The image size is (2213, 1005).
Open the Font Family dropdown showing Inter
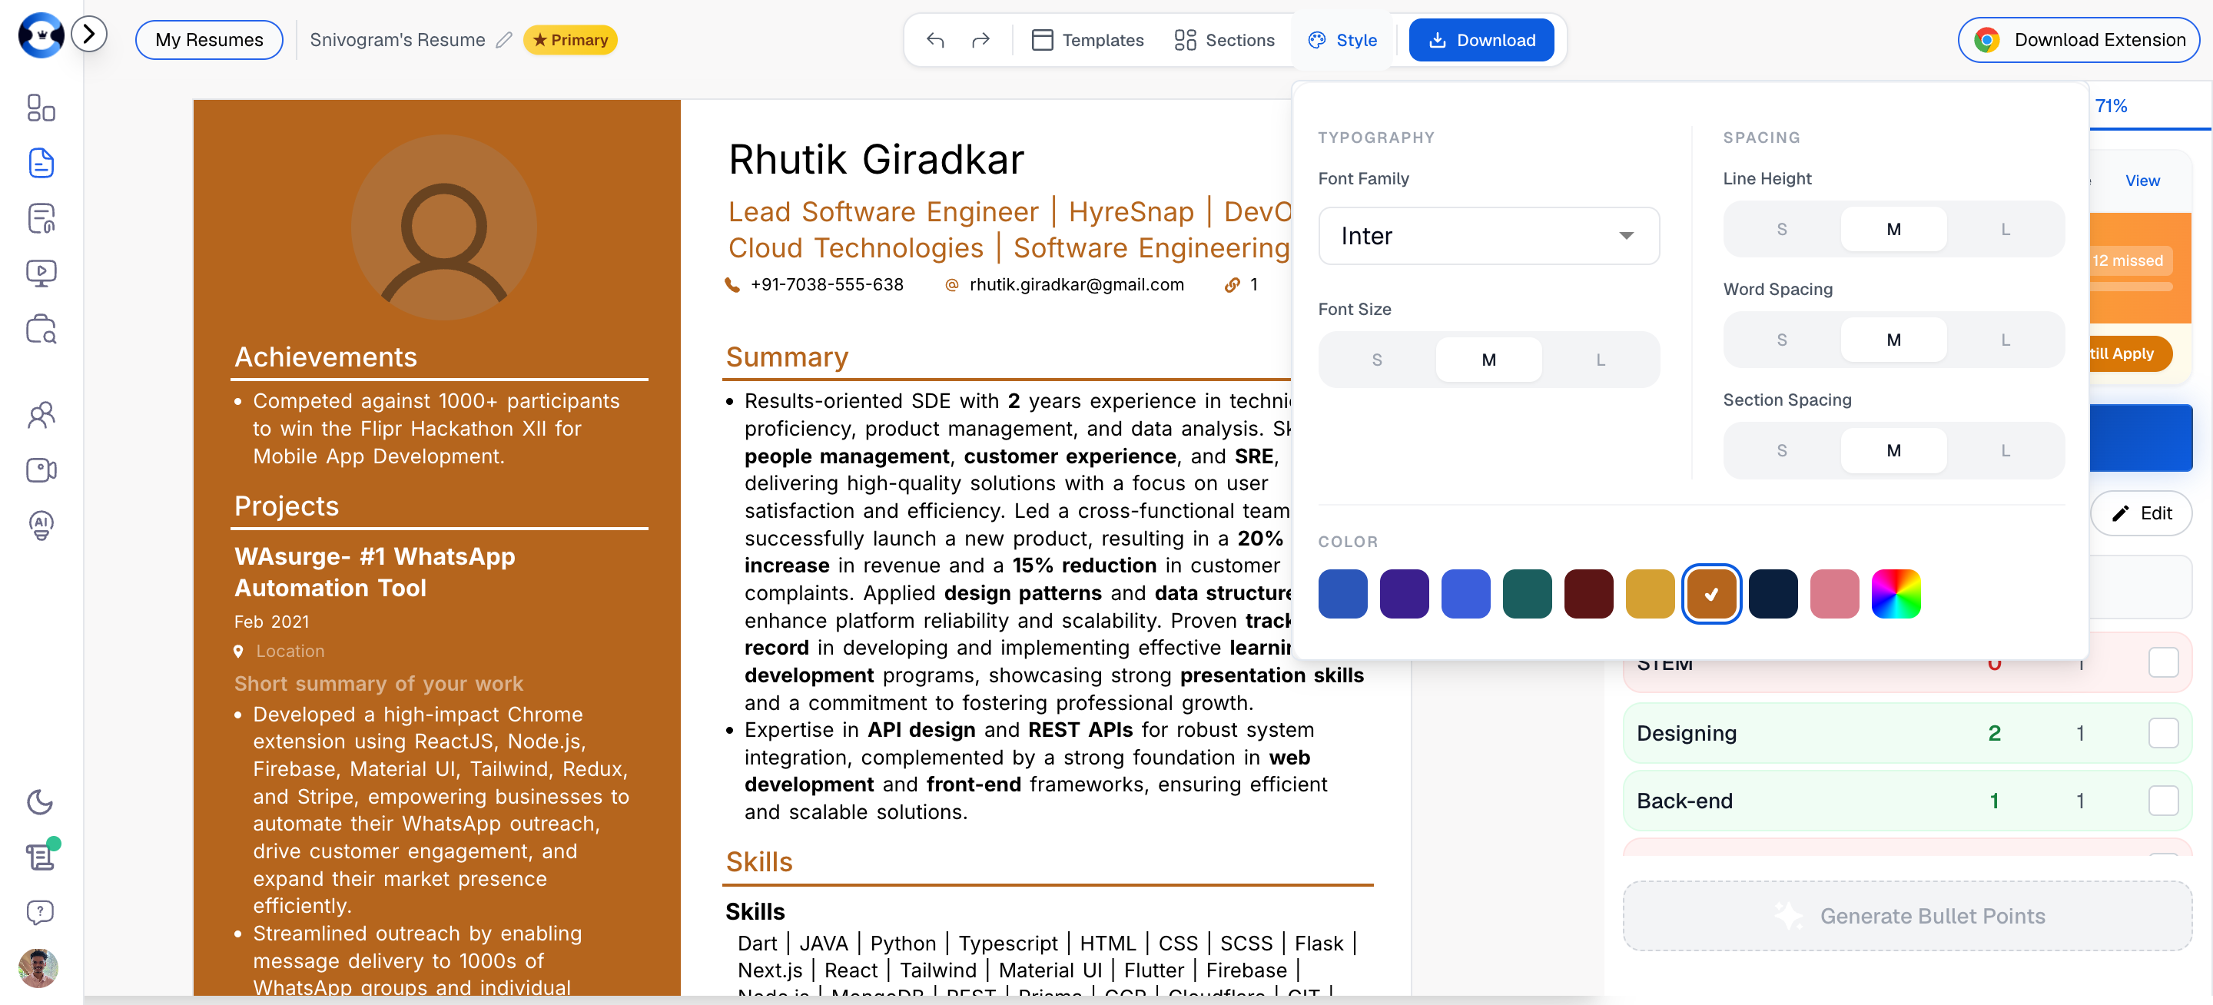[1489, 235]
